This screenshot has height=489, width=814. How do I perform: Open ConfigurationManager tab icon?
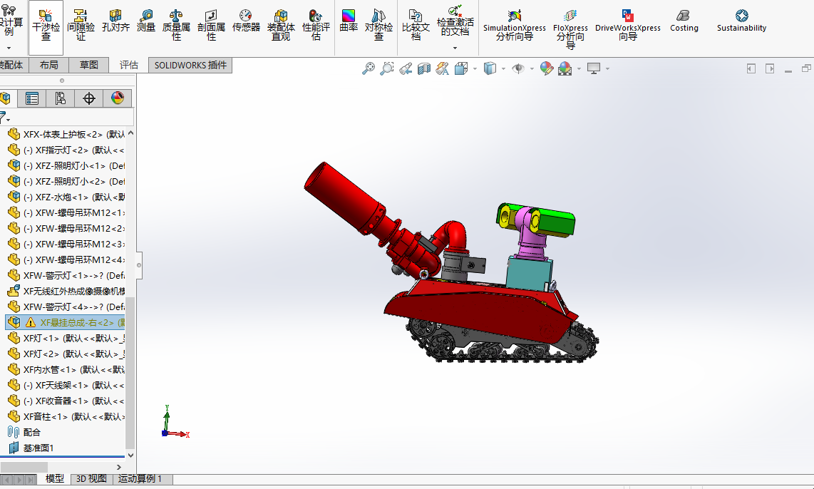[60, 98]
